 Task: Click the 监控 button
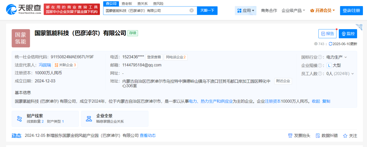pyautogui.click(x=348, y=34)
